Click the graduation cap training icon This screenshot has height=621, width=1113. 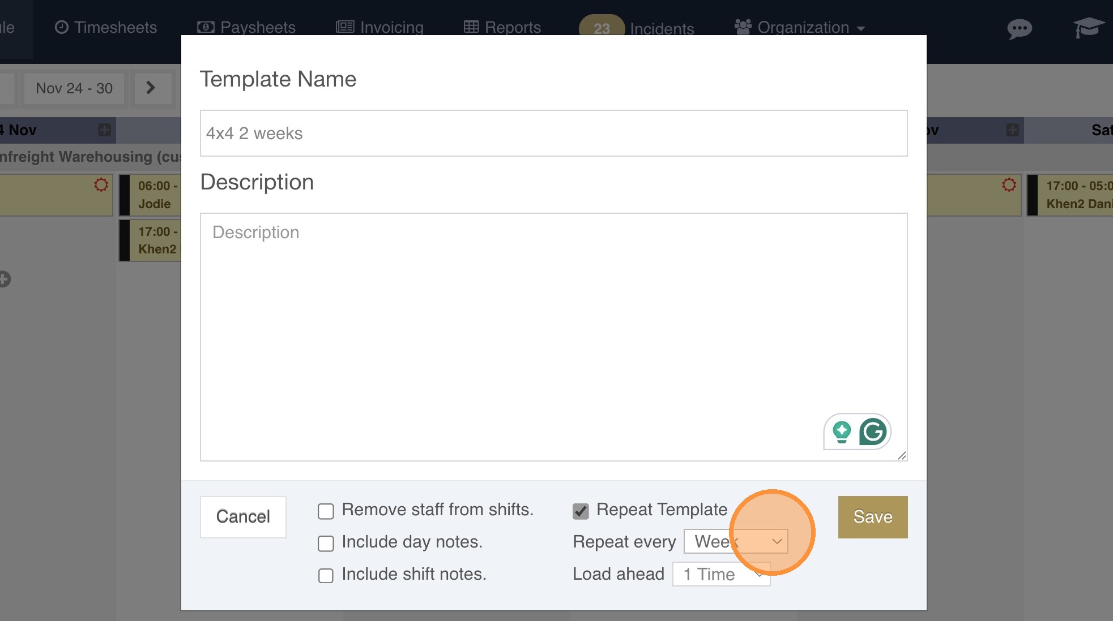[x=1088, y=27]
